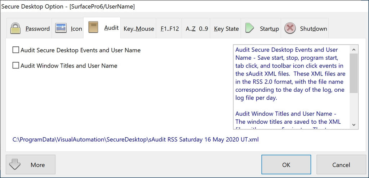Click the padlock icon on Password tab

[x=15, y=28]
